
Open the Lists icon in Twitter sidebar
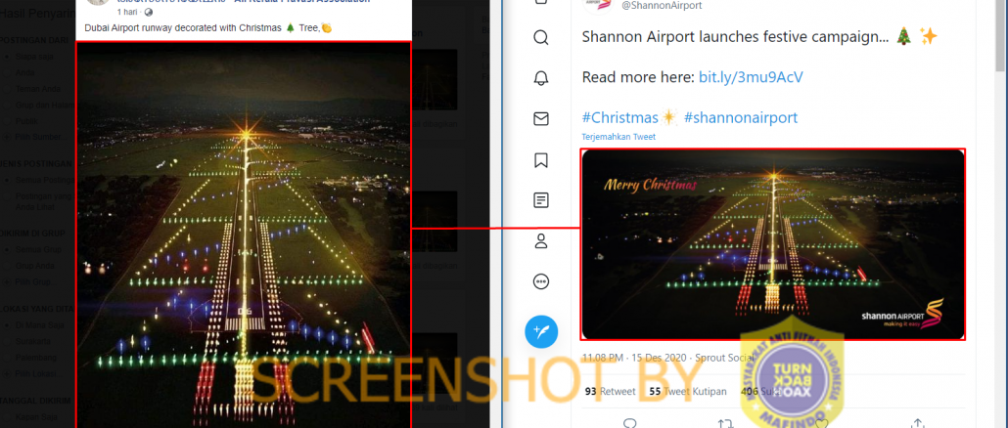pos(540,200)
